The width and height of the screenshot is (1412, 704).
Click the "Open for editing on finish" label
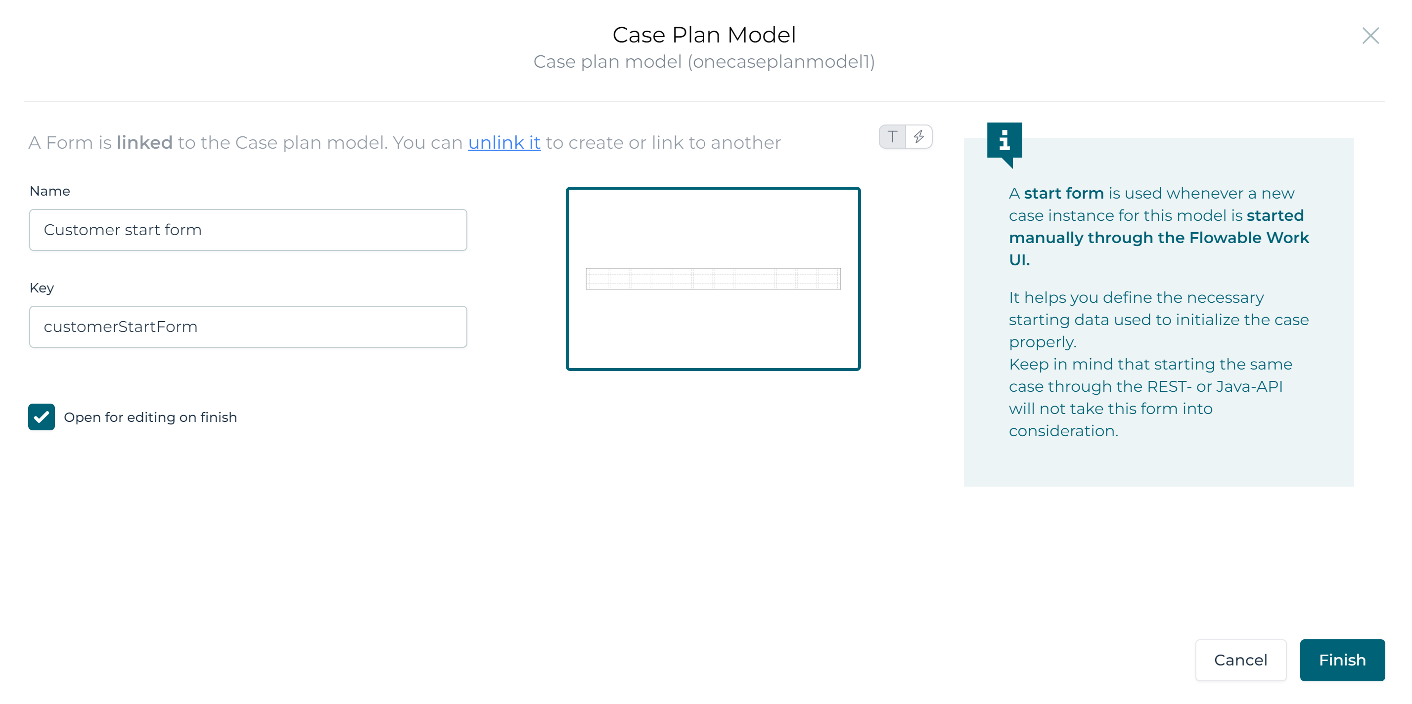pos(150,417)
